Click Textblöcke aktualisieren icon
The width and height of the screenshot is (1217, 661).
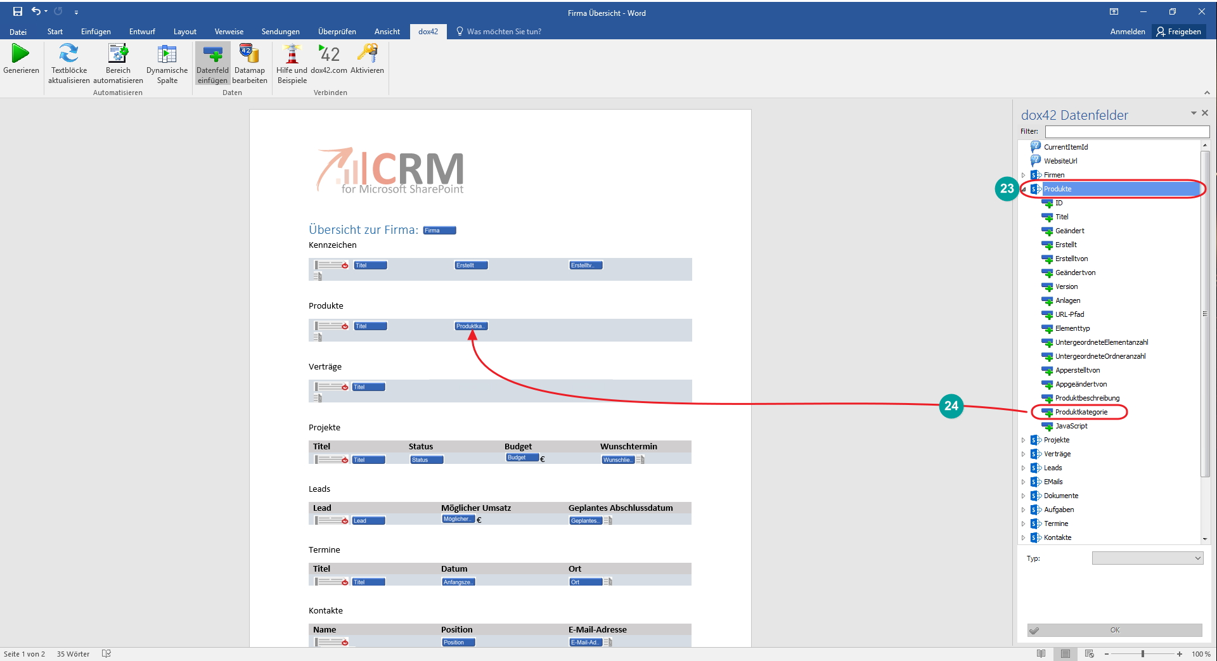(x=68, y=54)
